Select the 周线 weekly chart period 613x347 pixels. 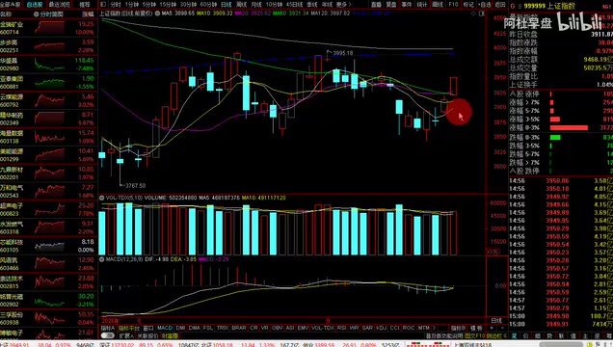point(242,4)
